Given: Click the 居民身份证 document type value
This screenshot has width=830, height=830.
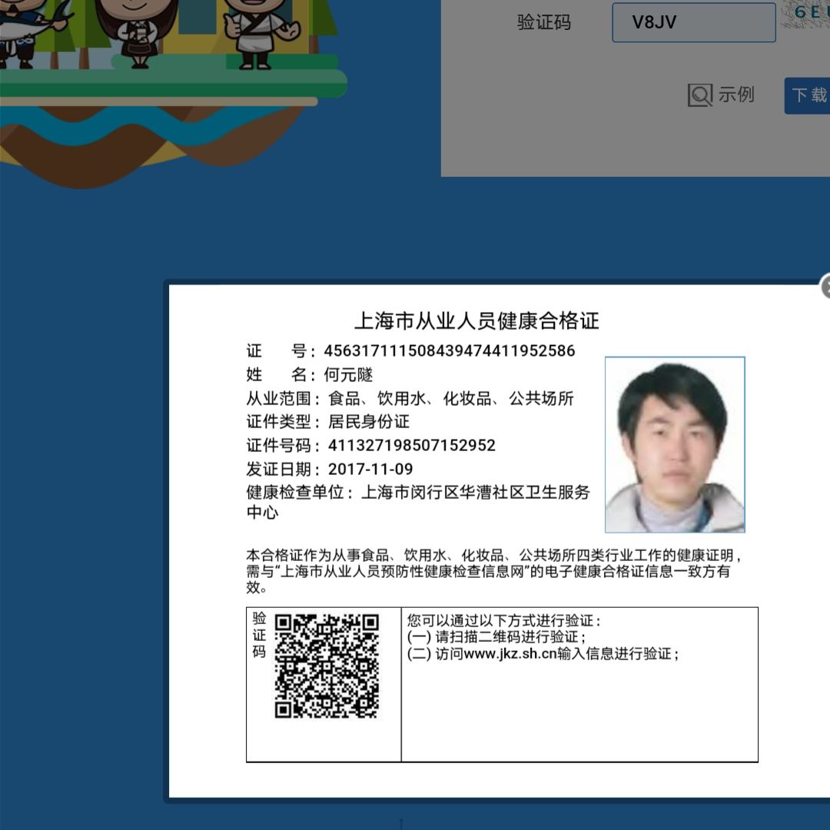Looking at the screenshot, I should (x=369, y=422).
